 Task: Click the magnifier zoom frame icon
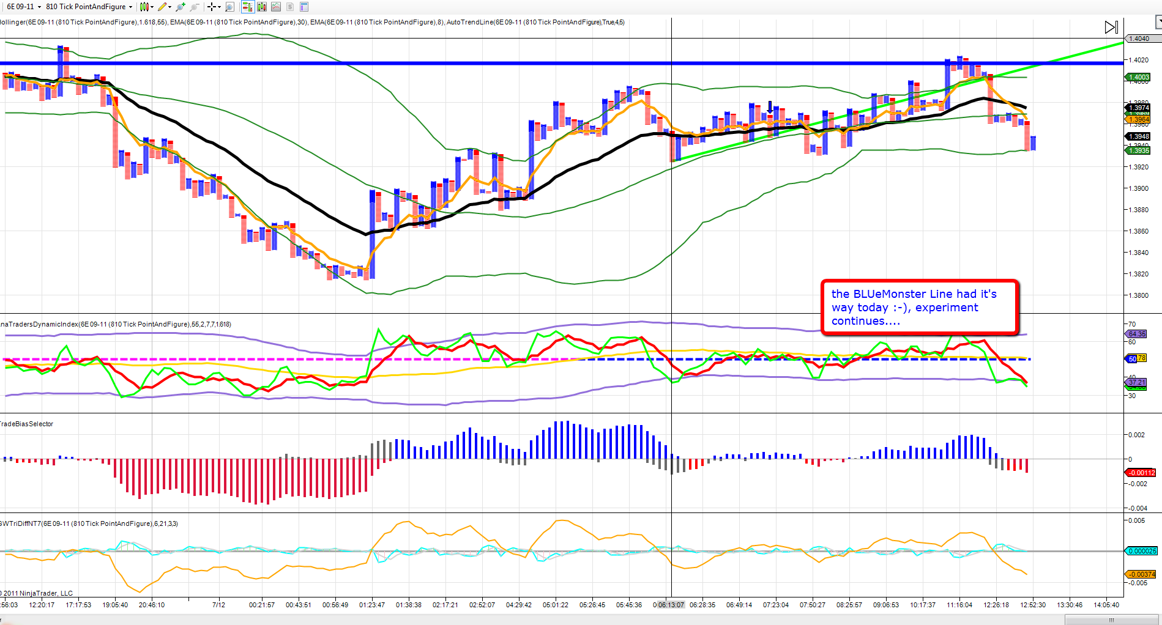coord(230,7)
